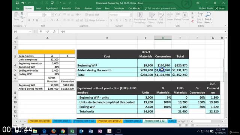Click the formula bar showing =D5
This screenshot has width=240, height=135.
pyautogui.click(x=141, y=31)
